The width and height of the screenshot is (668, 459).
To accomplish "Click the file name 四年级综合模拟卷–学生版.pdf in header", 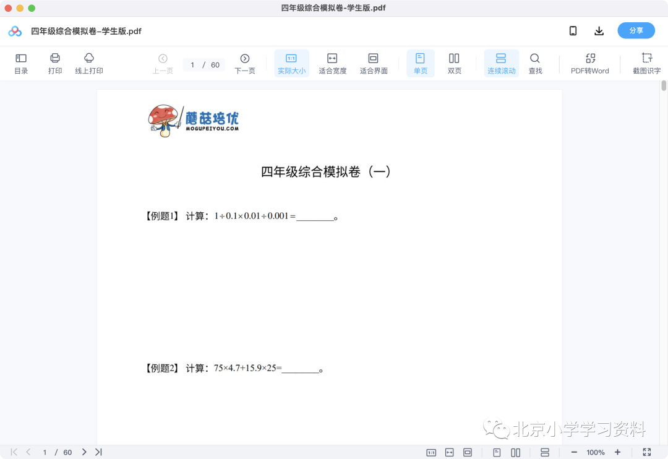I will pyautogui.click(x=86, y=31).
